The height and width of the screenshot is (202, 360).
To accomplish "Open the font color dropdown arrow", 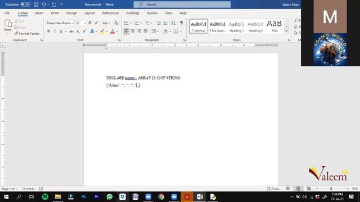I will pos(117,31).
